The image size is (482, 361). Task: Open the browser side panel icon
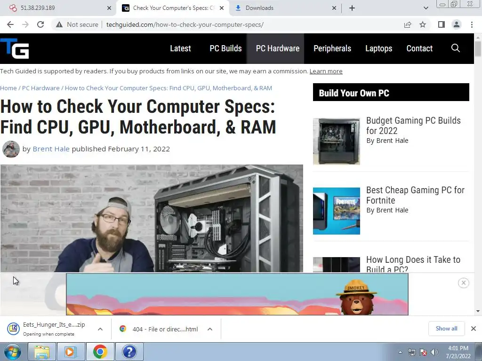[x=442, y=24]
